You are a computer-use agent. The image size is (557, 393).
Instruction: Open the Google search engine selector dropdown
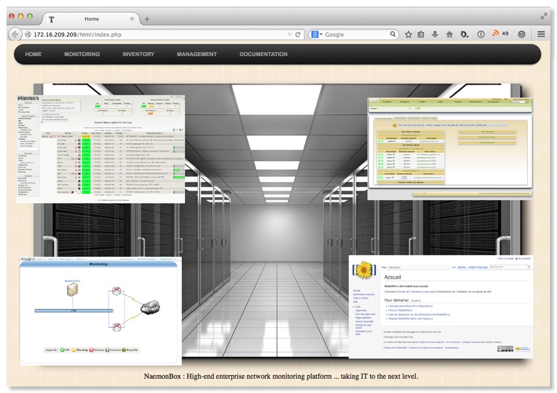[317, 34]
